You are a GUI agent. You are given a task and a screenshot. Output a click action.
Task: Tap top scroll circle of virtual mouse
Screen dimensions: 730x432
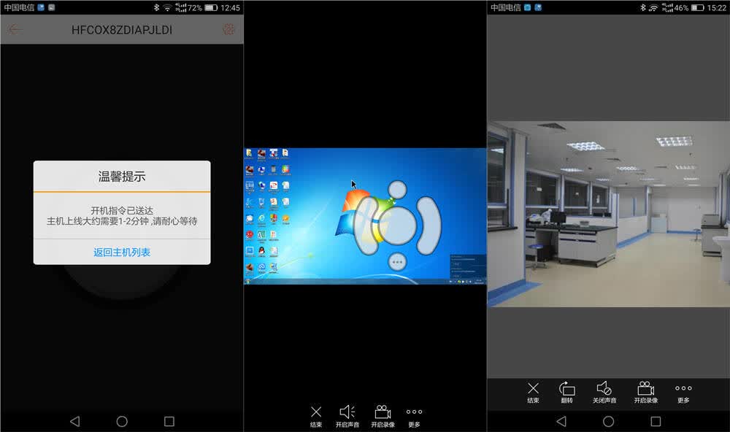pyautogui.click(x=397, y=190)
